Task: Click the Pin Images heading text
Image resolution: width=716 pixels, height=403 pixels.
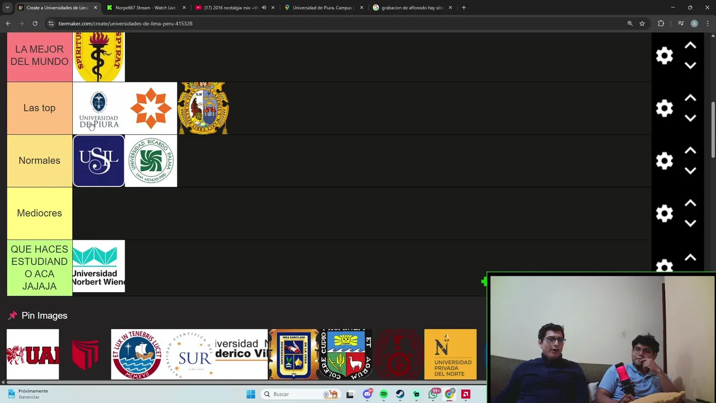Action: click(x=44, y=316)
